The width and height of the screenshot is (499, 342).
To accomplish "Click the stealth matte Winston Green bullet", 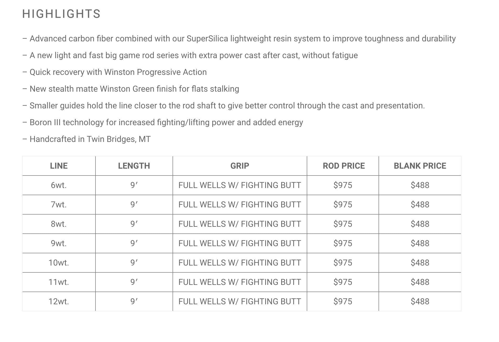I will pos(131,89).
